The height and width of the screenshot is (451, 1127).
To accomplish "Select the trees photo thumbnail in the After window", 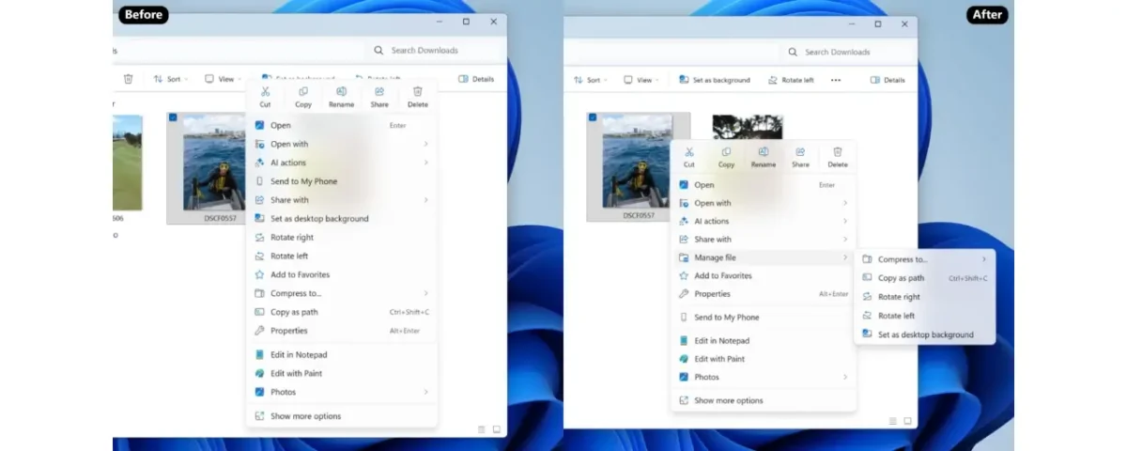I will (x=748, y=127).
